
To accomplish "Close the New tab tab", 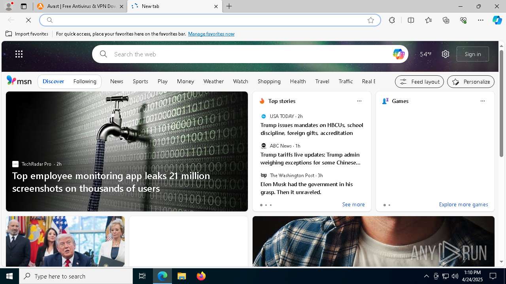I will point(216,6).
